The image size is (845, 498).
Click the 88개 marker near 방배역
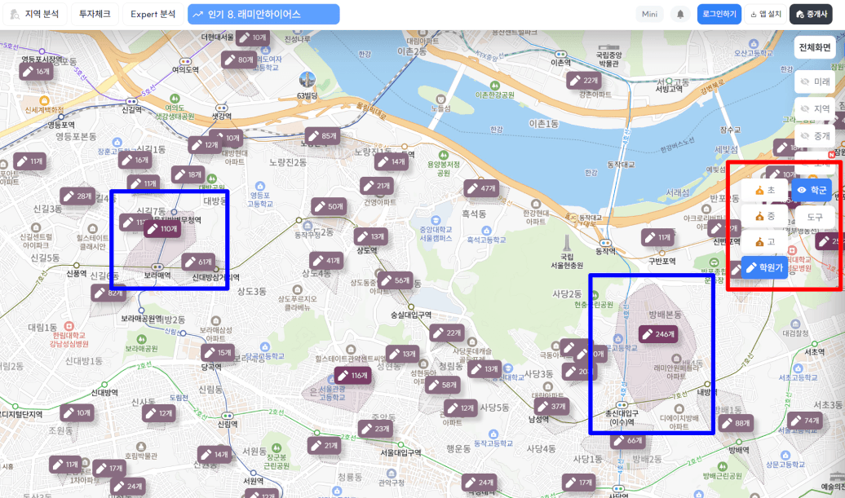[x=737, y=423]
